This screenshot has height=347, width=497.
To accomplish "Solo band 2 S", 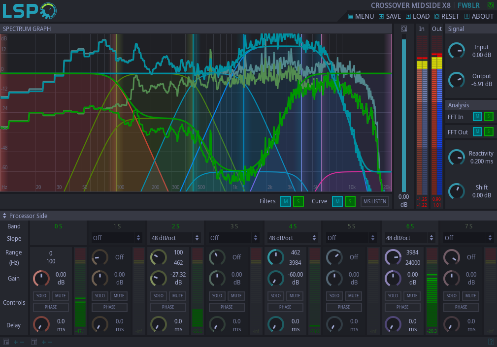I will pyautogui.click(x=159, y=296).
